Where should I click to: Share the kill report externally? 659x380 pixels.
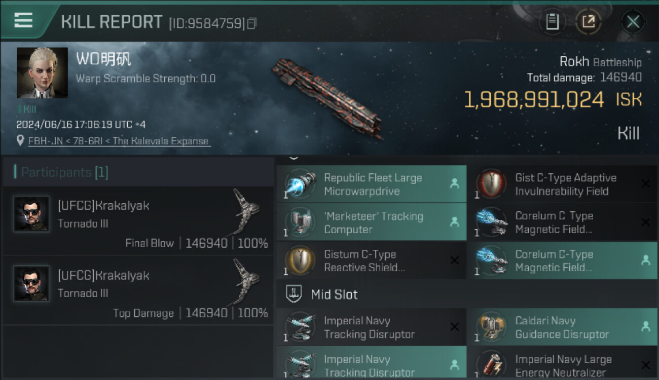[589, 22]
